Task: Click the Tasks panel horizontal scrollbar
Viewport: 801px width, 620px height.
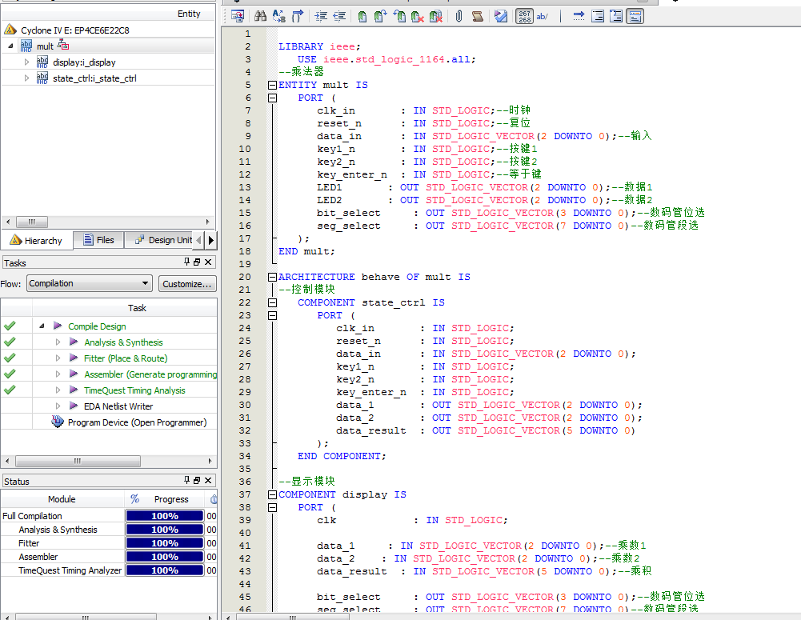Action: pyautogui.click(x=77, y=462)
